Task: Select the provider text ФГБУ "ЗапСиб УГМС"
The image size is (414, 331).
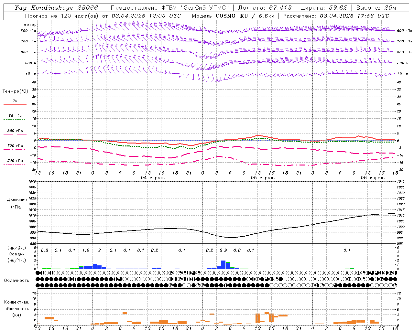Action: [x=195, y=8]
